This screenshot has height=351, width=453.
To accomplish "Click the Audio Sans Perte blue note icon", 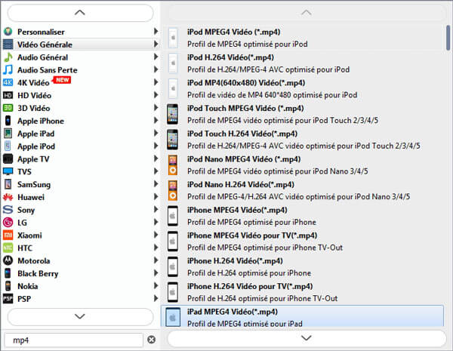I will click(x=8, y=70).
